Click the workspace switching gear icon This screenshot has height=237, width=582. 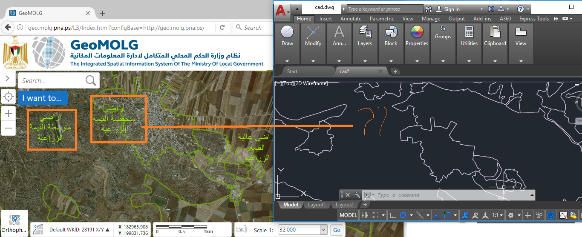click(x=510, y=215)
